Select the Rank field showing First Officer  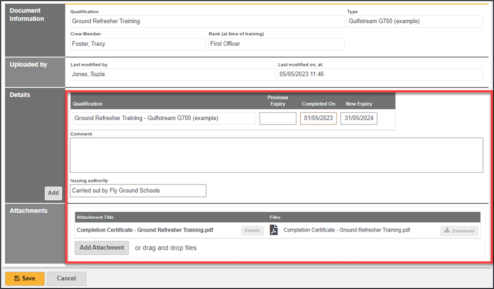click(x=276, y=44)
